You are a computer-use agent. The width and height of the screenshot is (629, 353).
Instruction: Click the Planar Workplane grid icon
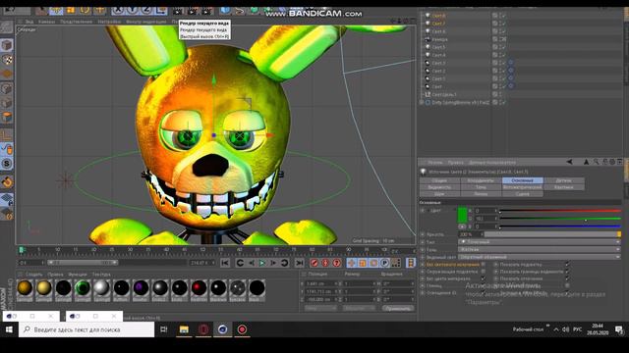(7, 199)
